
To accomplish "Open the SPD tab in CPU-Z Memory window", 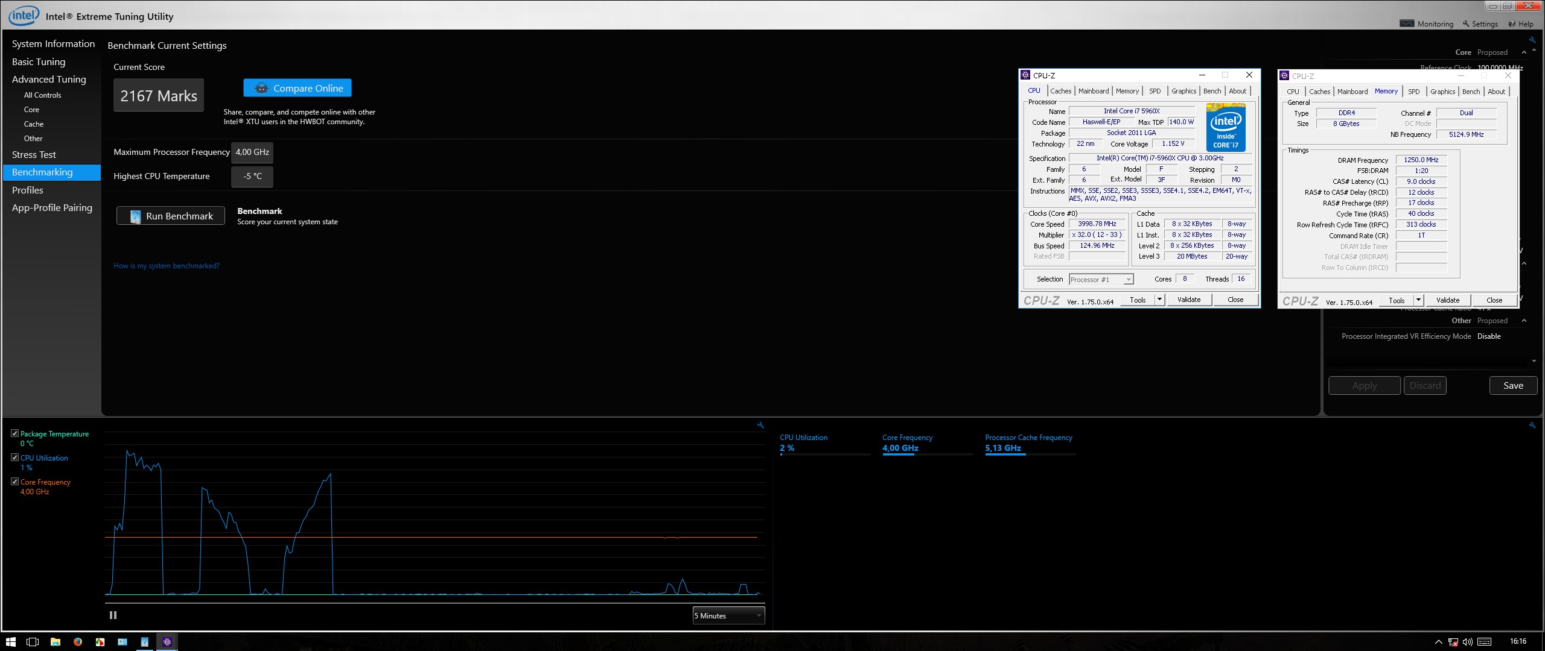I will pyautogui.click(x=1414, y=92).
